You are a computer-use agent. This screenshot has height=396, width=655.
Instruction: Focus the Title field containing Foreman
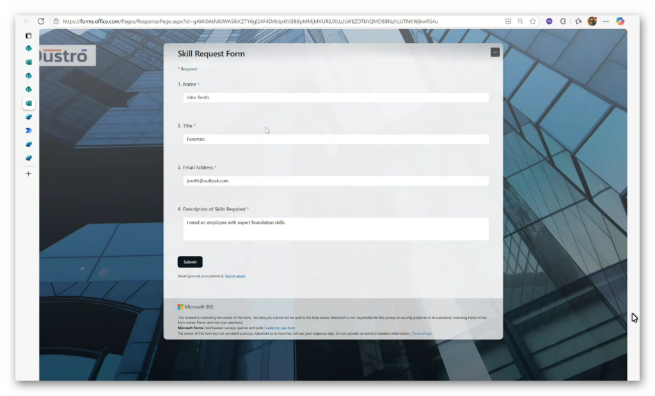point(336,139)
